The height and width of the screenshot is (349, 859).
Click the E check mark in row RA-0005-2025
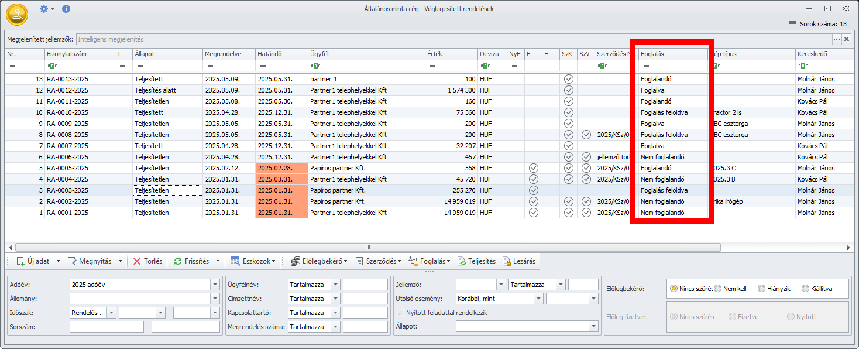pyautogui.click(x=533, y=168)
